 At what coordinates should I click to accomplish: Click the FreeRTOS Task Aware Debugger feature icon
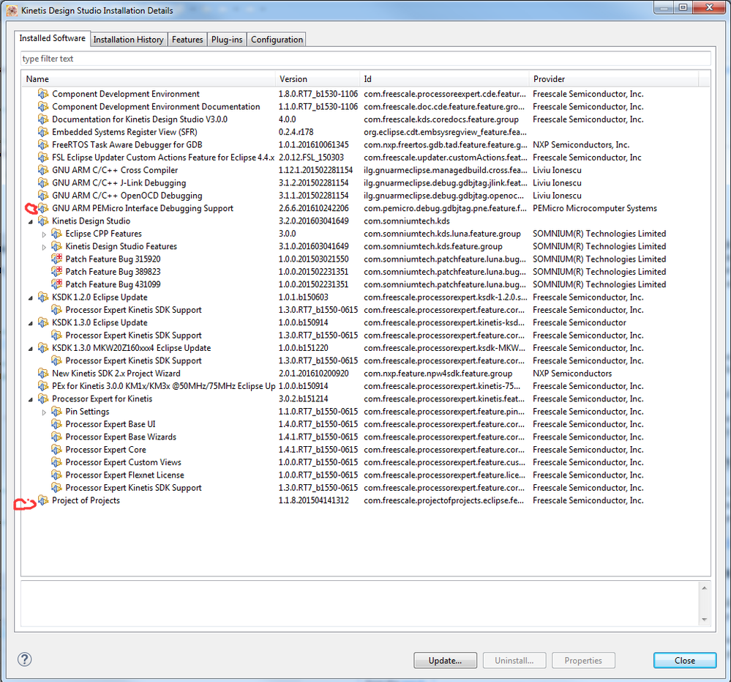point(43,145)
